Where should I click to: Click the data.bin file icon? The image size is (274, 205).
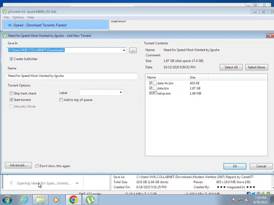(155, 88)
